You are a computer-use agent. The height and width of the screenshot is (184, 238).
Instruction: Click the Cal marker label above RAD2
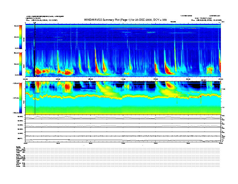tap(35, 23)
